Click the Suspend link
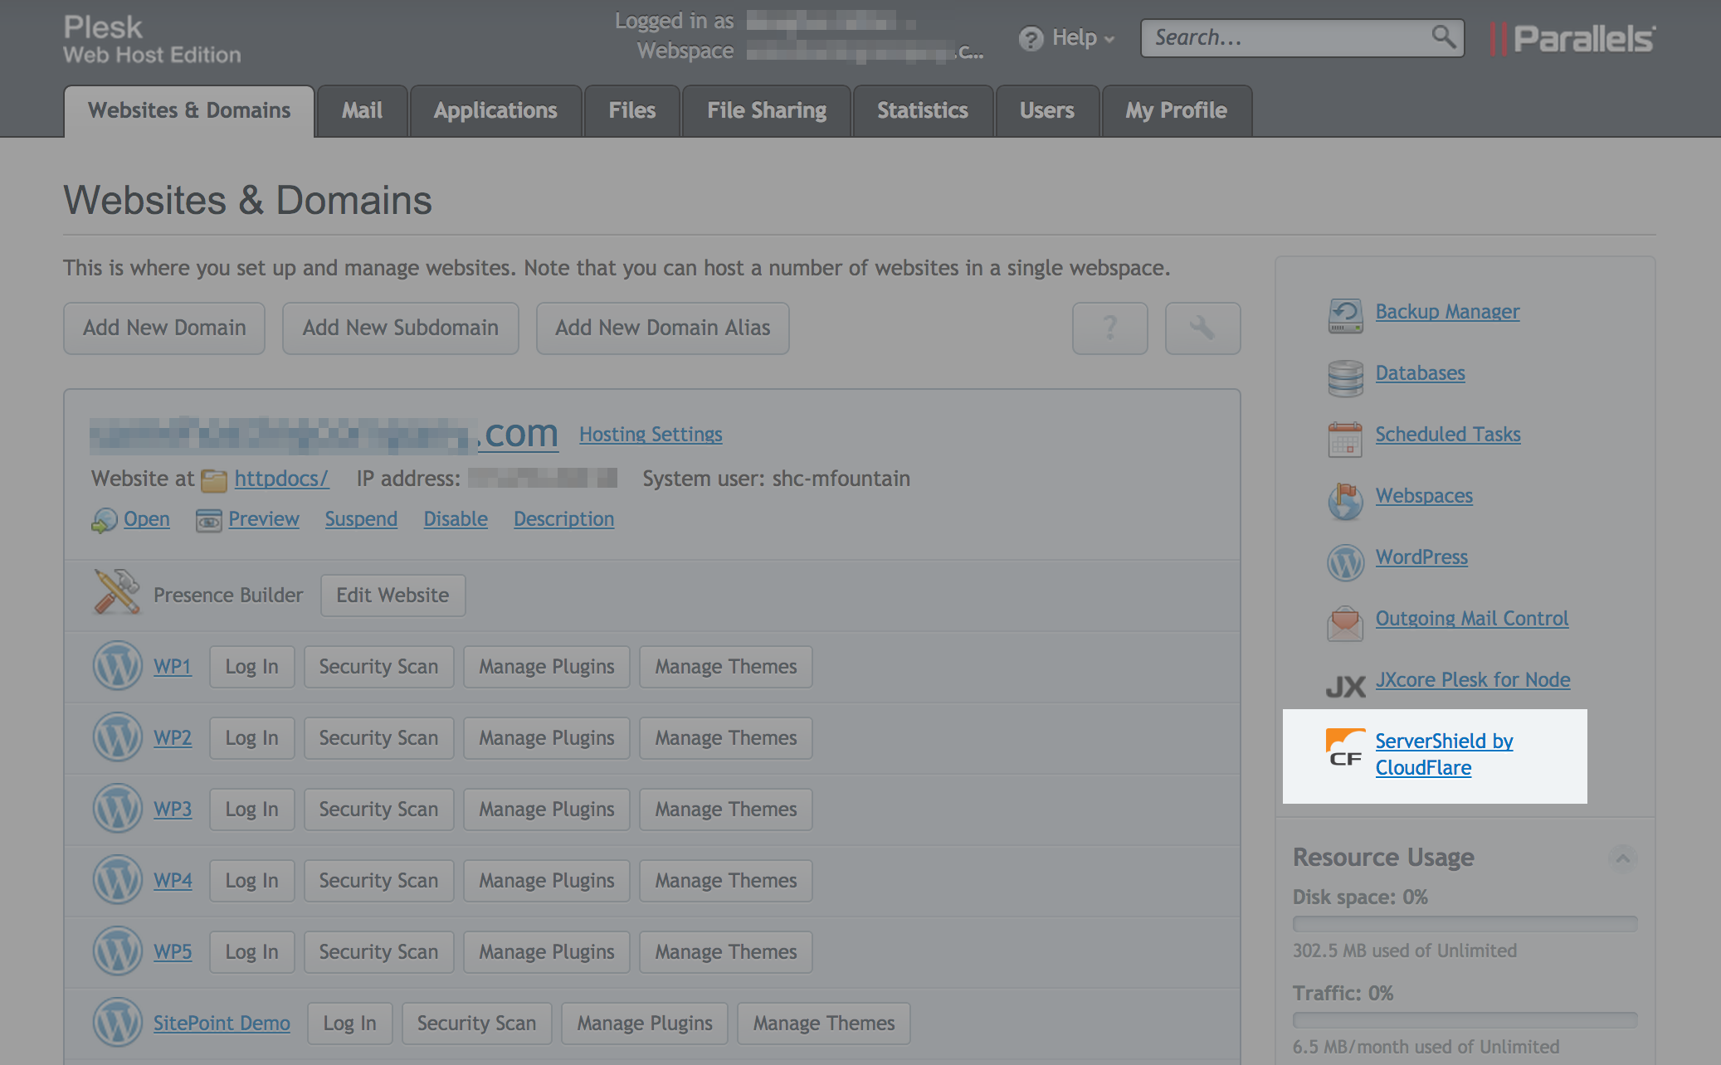Screen dimensions: 1721x1065 361,519
